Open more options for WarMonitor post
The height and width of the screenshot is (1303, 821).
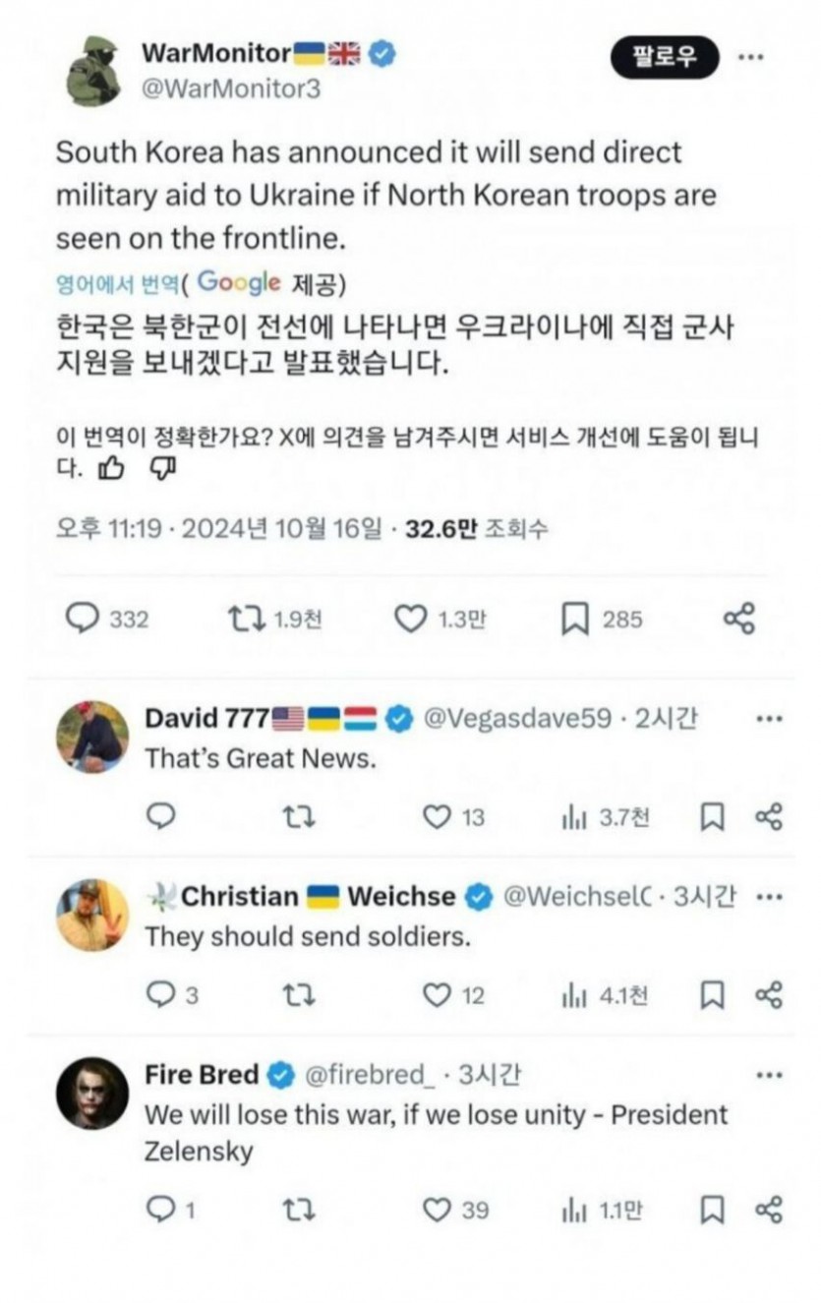pyautogui.click(x=750, y=57)
